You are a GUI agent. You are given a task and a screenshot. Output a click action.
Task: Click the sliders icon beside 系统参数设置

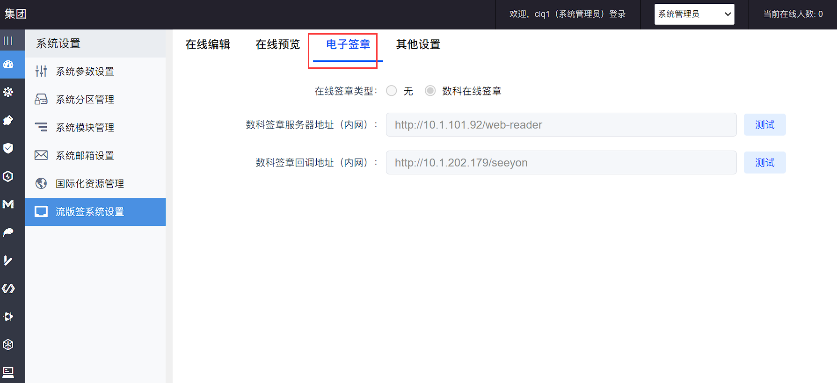point(41,71)
